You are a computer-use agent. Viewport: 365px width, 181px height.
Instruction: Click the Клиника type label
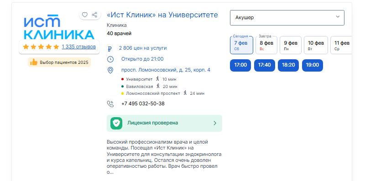click(x=117, y=26)
